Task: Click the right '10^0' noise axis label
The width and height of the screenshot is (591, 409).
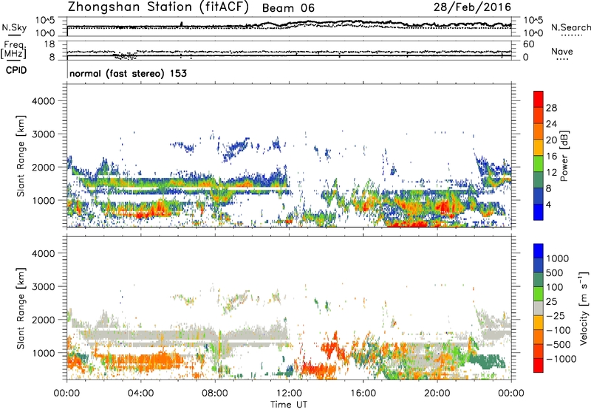Action: pos(533,33)
